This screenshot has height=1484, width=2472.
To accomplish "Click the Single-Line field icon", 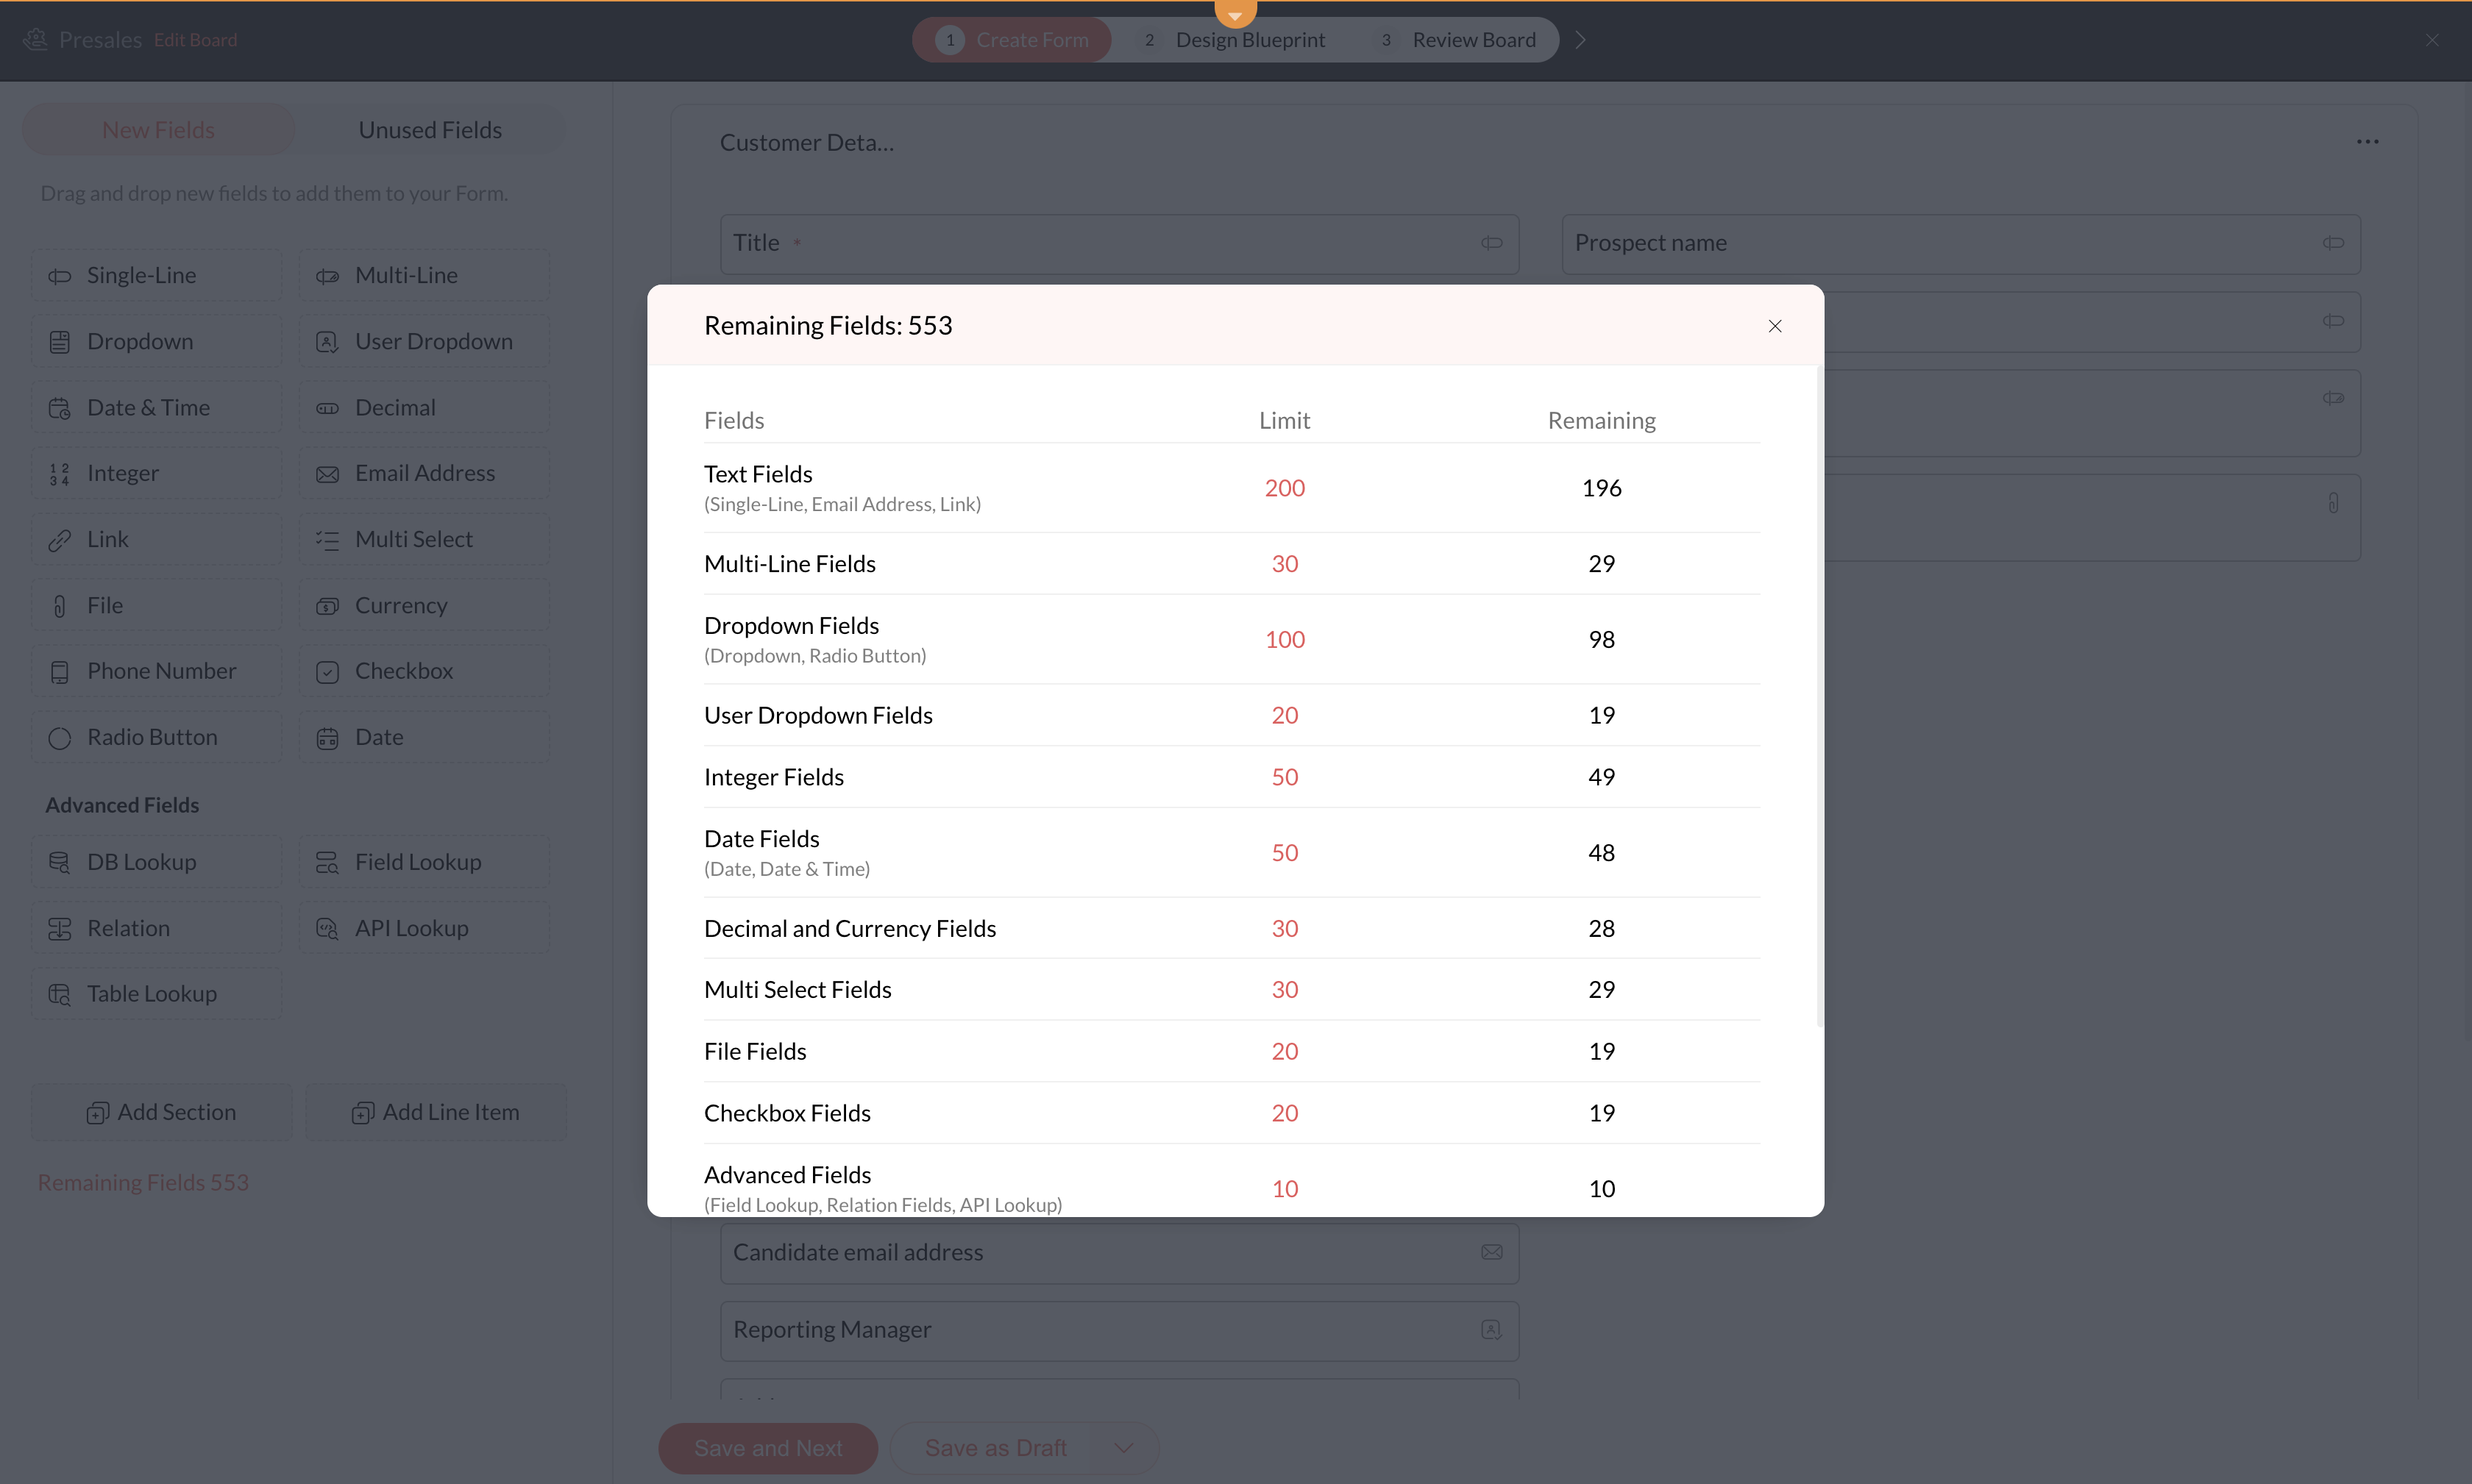I will [60, 276].
